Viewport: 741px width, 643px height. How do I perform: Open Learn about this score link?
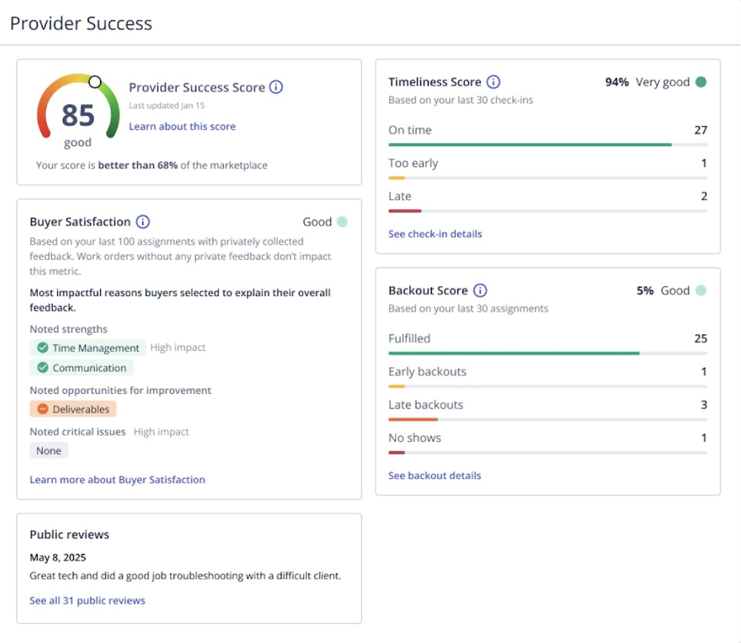182,127
